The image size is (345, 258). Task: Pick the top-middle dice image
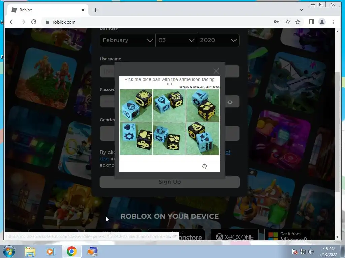pos(169,105)
